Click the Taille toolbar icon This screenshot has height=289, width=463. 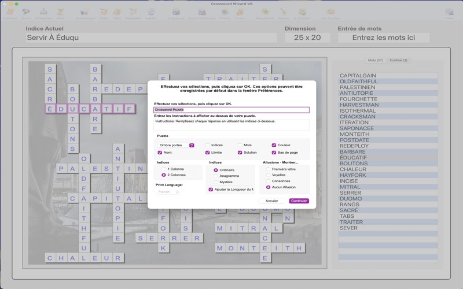click(x=117, y=12)
